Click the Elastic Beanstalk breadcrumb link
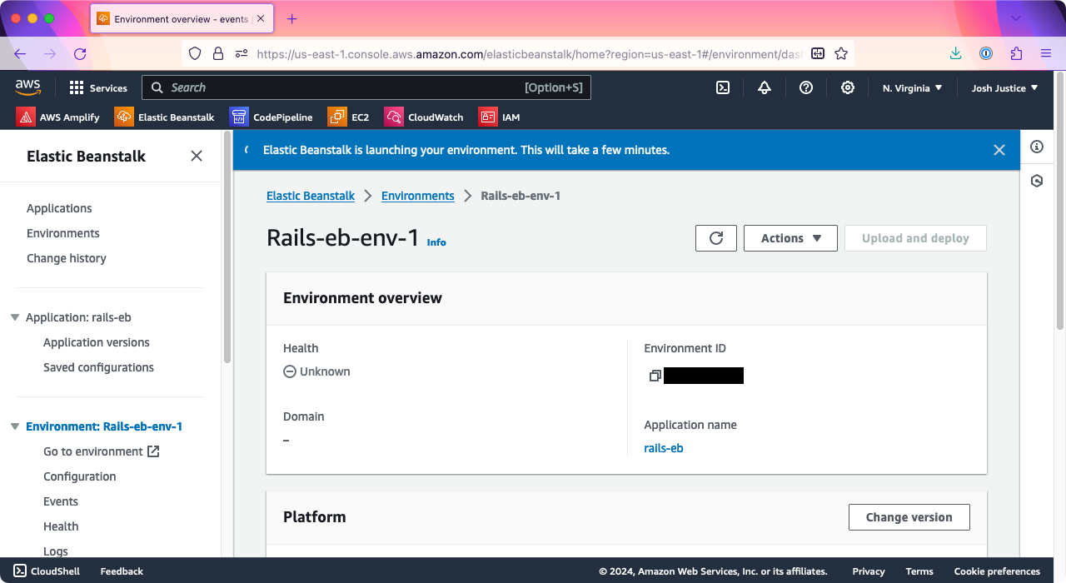This screenshot has height=583, width=1066. [311, 196]
